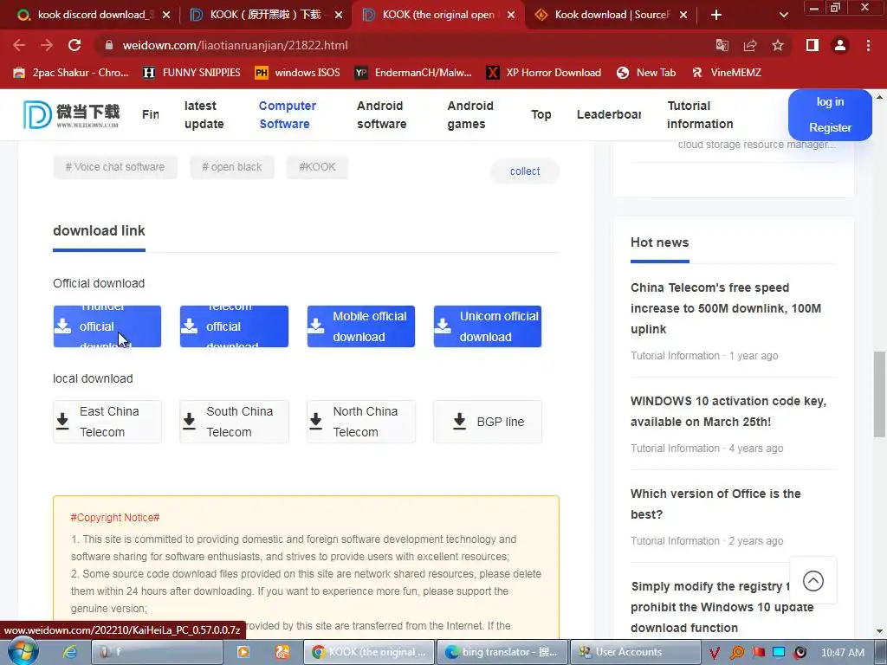Go forward with the browser forward arrow
887x665 pixels.
pyautogui.click(x=47, y=45)
